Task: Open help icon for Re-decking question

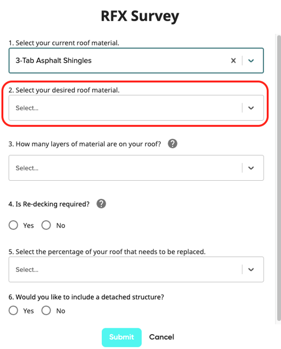Action: [x=101, y=204]
